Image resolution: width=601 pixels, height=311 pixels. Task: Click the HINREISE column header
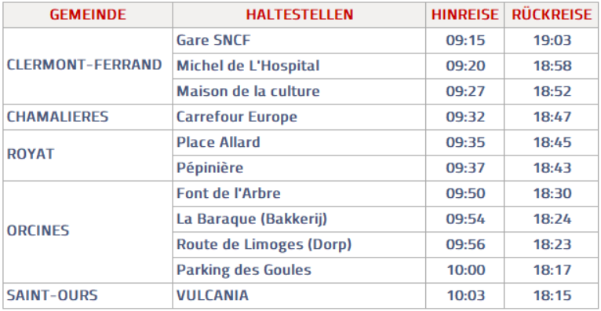point(465,15)
